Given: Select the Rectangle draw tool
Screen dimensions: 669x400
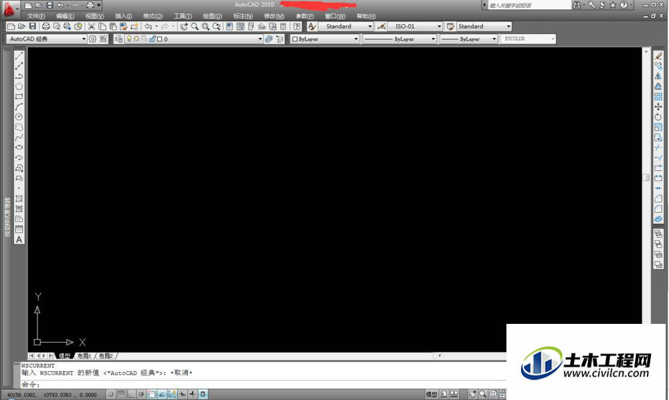Looking at the screenshot, I should [19, 97].
